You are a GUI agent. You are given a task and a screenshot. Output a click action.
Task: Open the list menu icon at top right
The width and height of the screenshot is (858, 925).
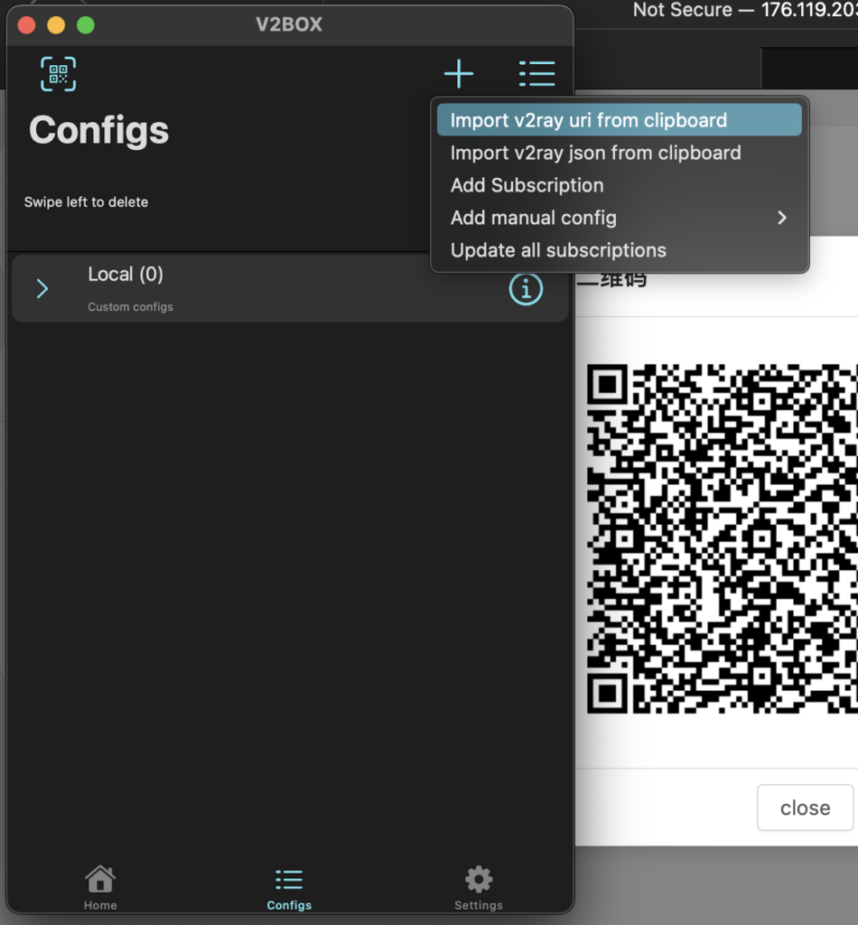[x=536, y=74]
